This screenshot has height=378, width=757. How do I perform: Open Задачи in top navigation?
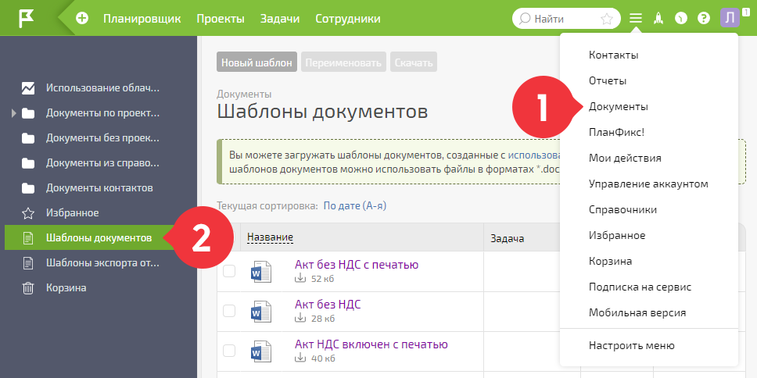pyautogui.click(x=280, y=19)
